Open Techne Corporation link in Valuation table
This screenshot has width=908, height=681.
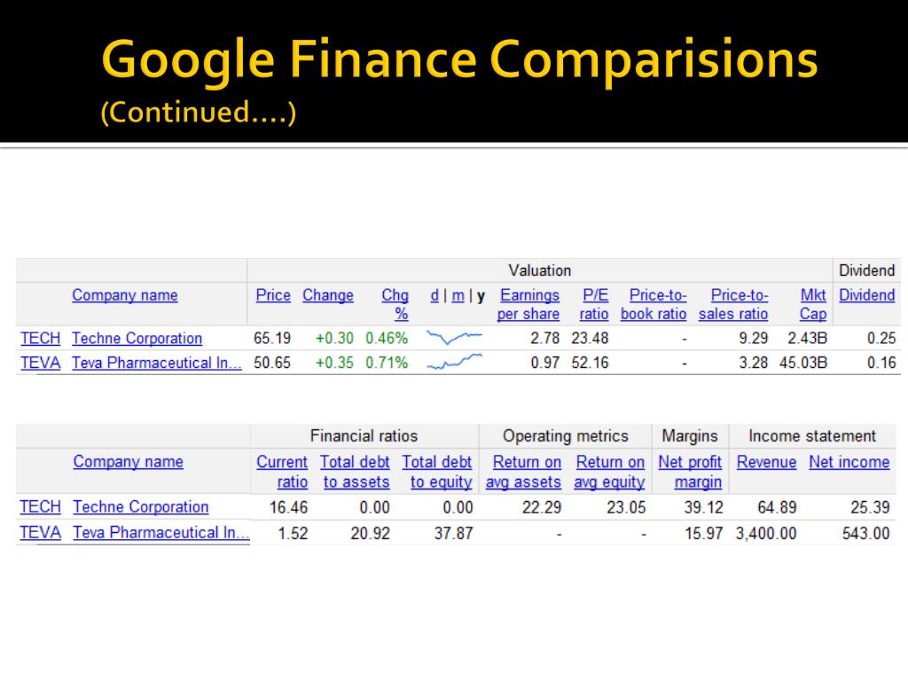(x=137, y=338)
